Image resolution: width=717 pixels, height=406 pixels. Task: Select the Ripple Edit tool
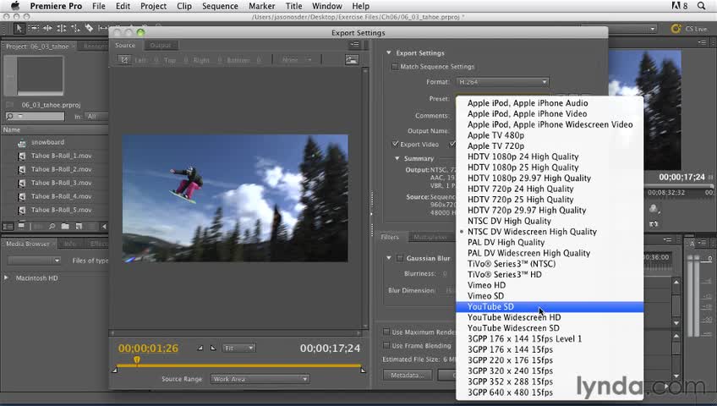(47, 29)
